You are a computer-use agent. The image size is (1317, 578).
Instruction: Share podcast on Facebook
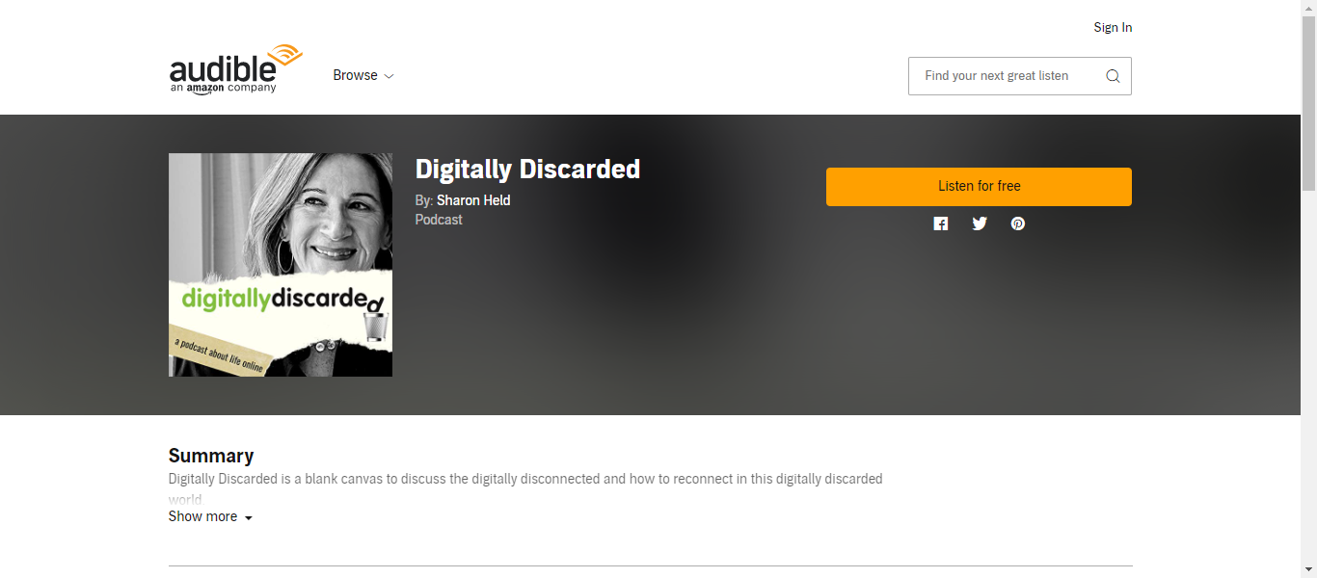click(x=941, y=223)
